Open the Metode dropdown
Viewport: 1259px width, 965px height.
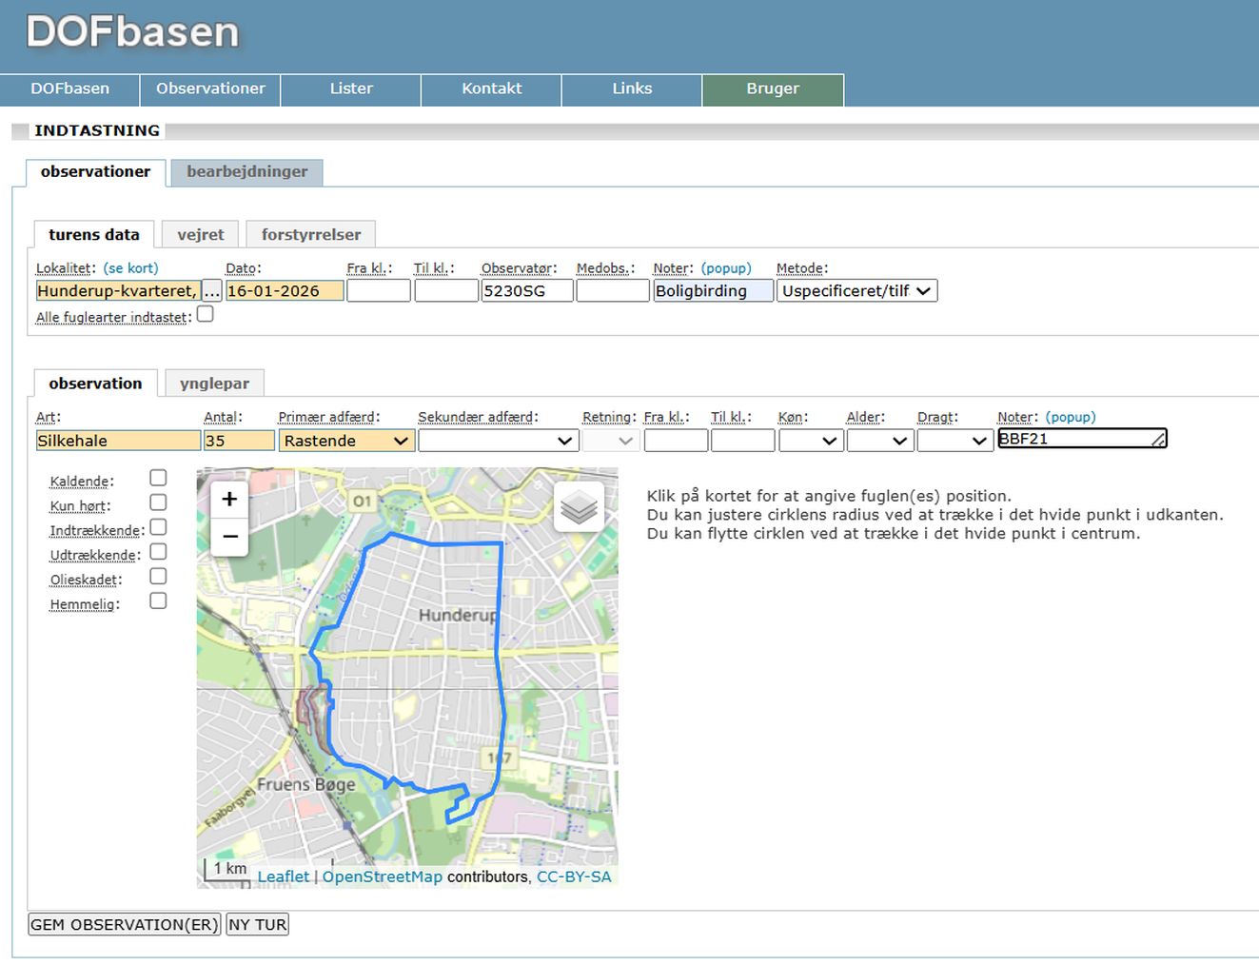click(x=856, y=291)
